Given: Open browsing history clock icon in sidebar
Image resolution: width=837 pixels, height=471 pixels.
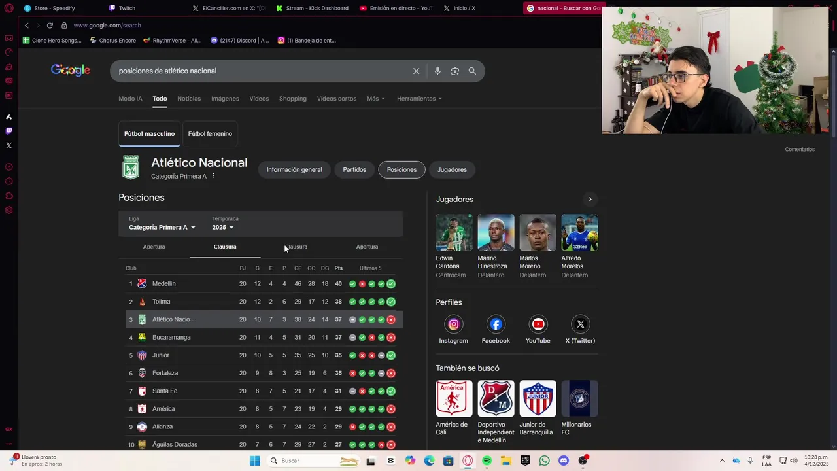Looking at the screenshot, I should (x=9, y=181).
